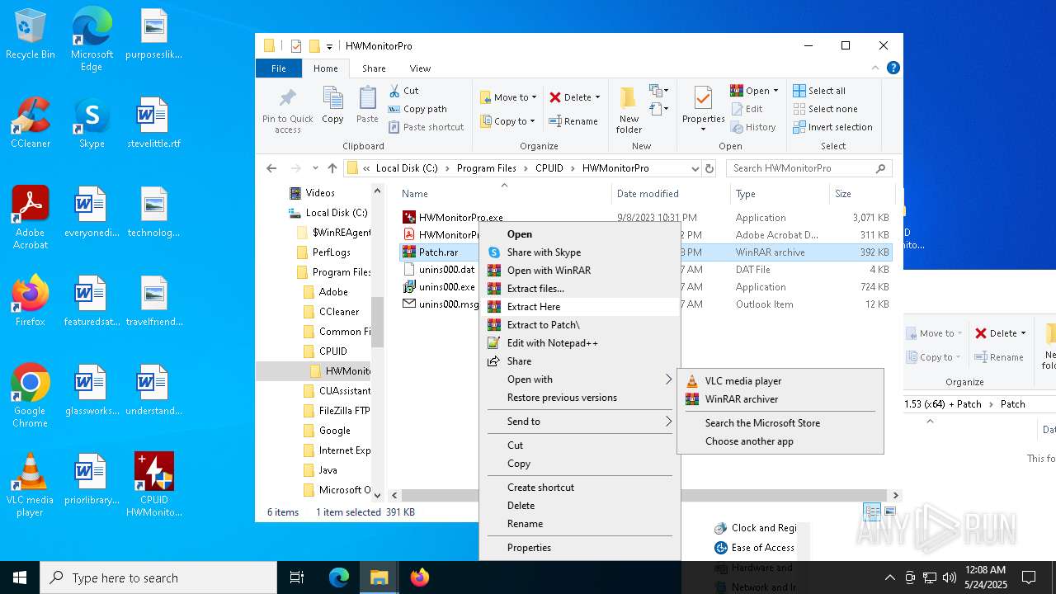Go up one folder level arrow
This screenshot has height=594, width=1056.
[x=332, y=168]
